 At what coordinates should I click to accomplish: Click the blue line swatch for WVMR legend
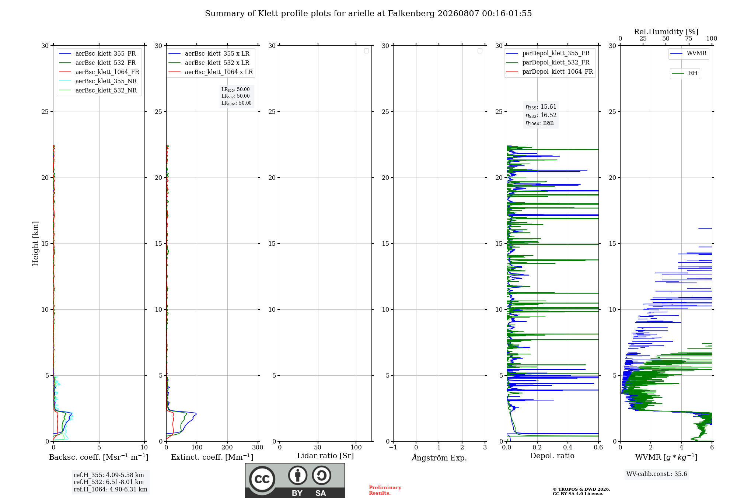677,54
